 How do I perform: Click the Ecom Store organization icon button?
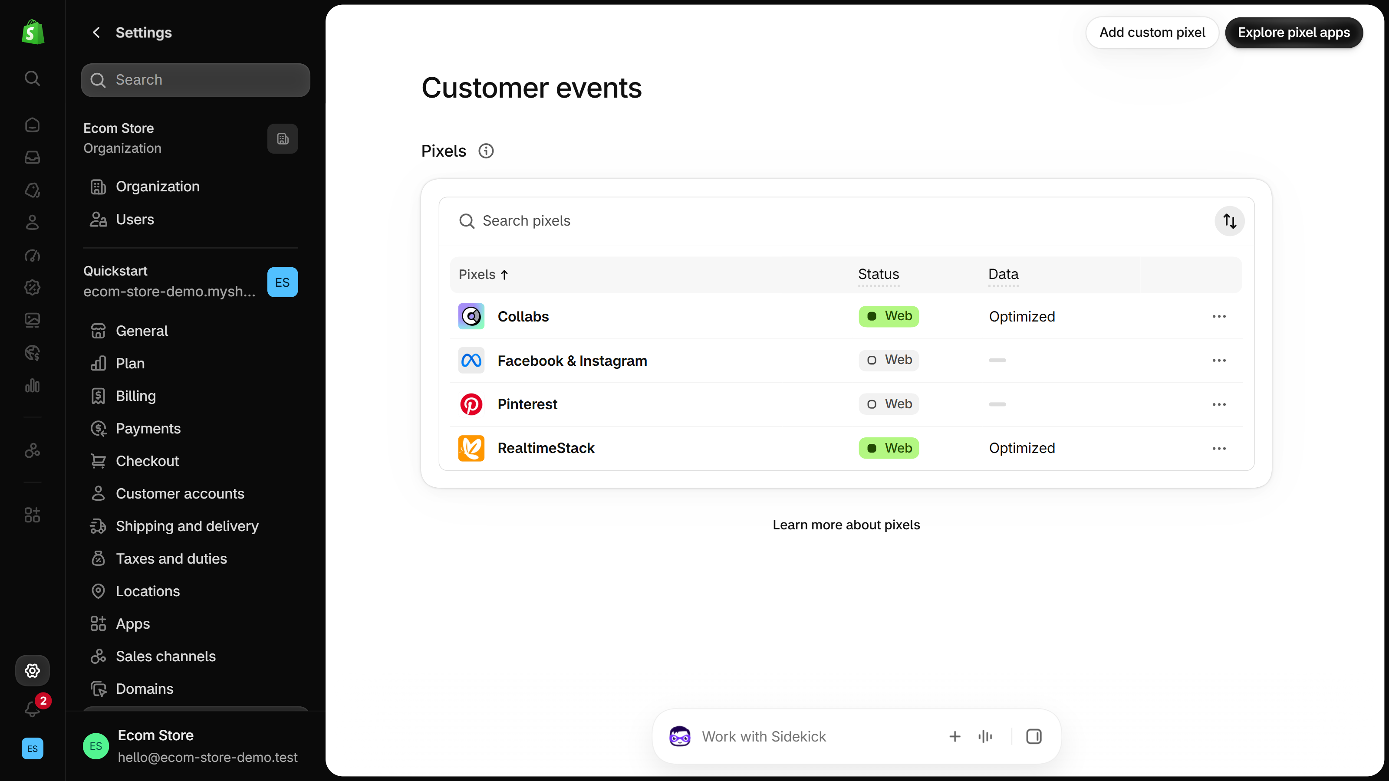pos(283,138)
